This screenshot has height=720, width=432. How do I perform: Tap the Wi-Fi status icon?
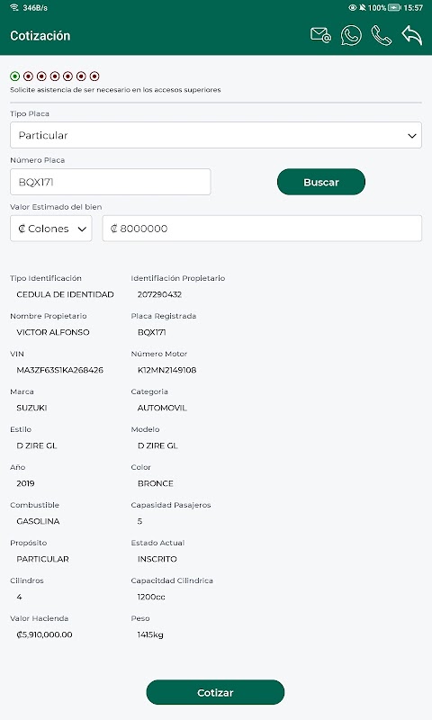(x=14, y=7)
